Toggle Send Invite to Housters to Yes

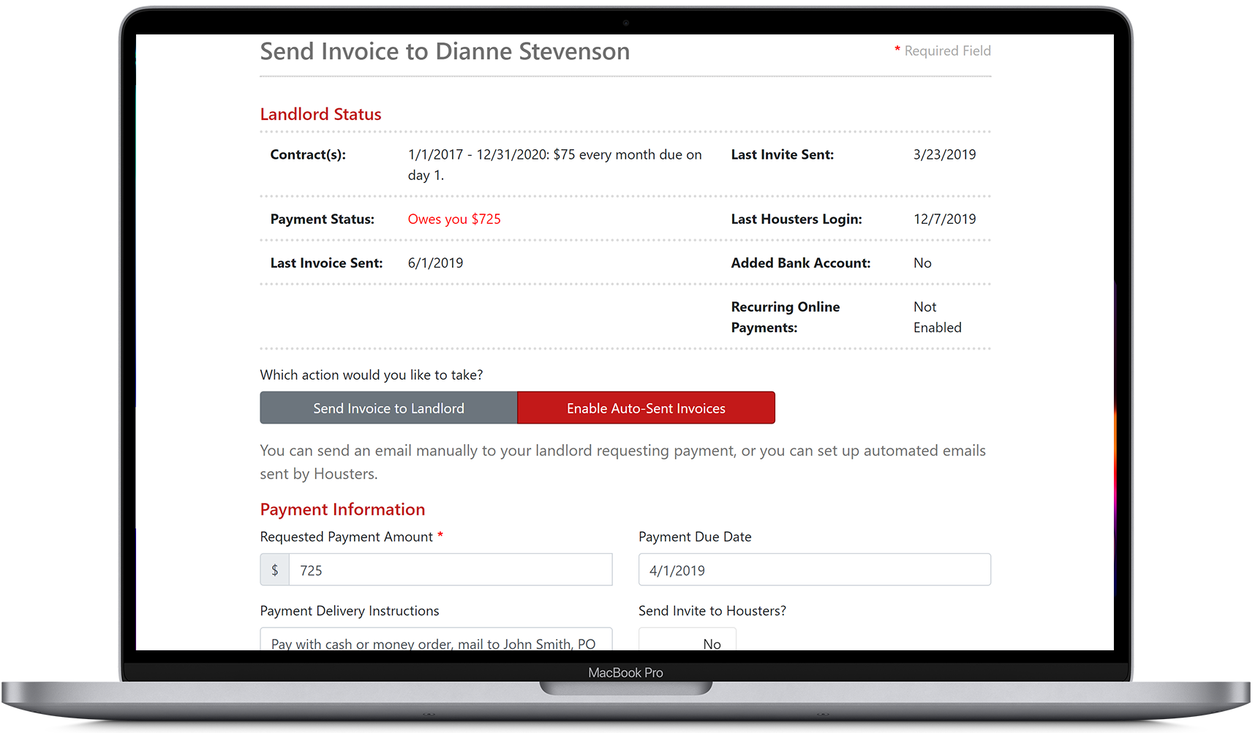click(686, 643)
